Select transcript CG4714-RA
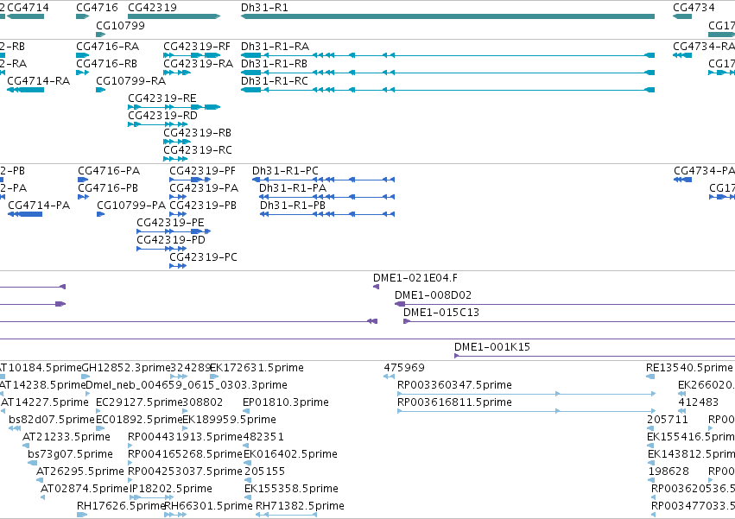 tap(39, 81)
